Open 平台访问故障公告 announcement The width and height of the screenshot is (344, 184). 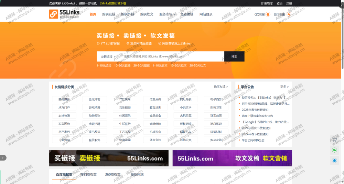[x=253, y=140]
